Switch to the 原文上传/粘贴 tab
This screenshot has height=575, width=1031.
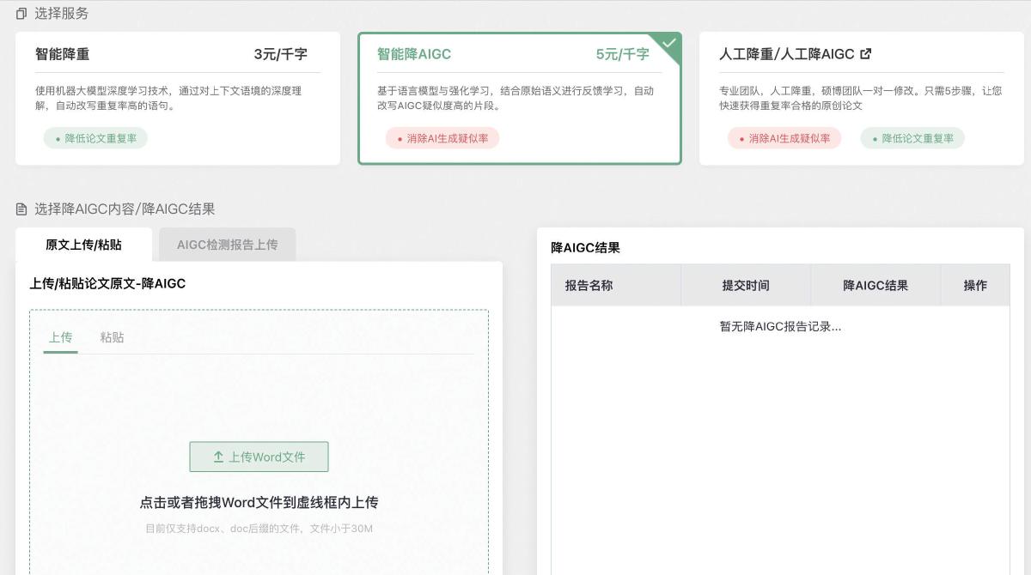(x=83, y=245)
